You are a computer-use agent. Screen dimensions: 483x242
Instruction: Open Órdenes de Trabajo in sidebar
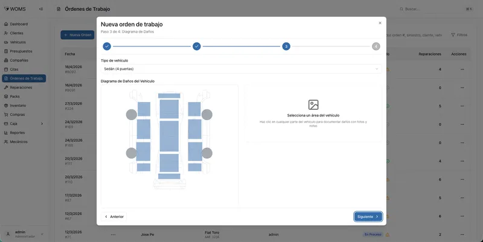24,78
